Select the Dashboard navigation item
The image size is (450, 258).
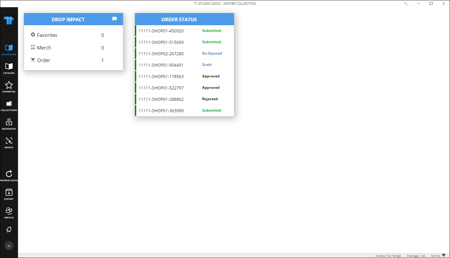(9, 48)
